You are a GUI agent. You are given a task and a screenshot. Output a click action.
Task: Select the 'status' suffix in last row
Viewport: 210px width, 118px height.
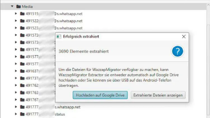click(x=60, y=114)
